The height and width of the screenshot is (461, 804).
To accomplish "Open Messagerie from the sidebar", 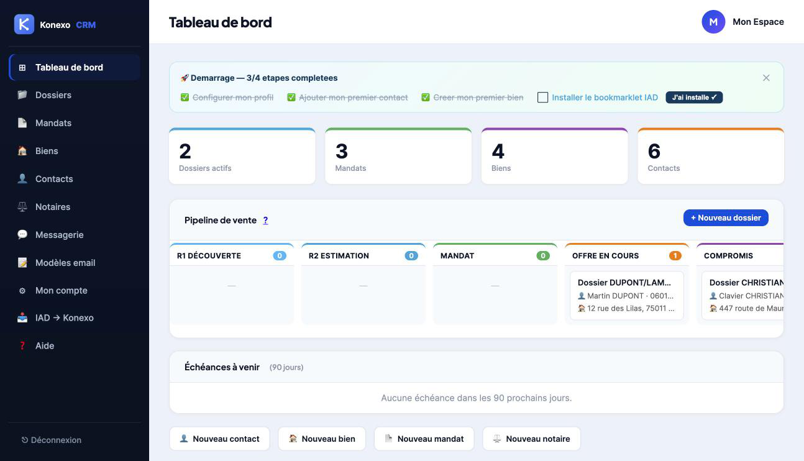I will [x=75, y=235].
